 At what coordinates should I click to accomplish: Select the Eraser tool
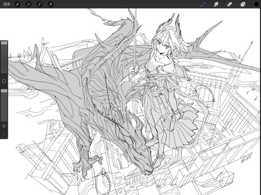[x=229, y=4]
